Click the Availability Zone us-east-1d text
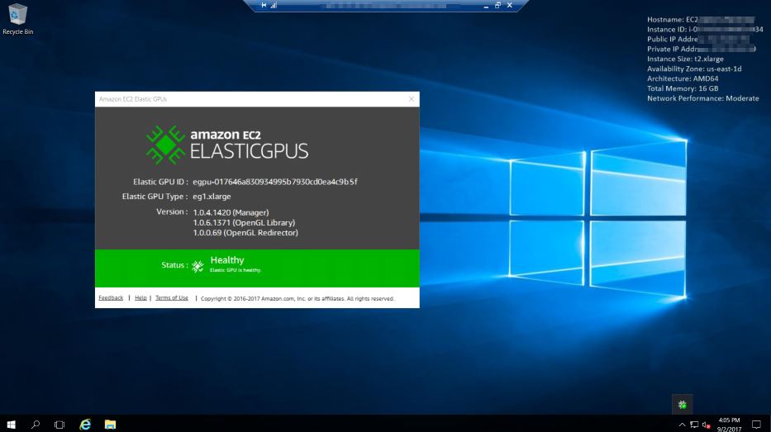 pyautogui.click(x=694, y=69)
